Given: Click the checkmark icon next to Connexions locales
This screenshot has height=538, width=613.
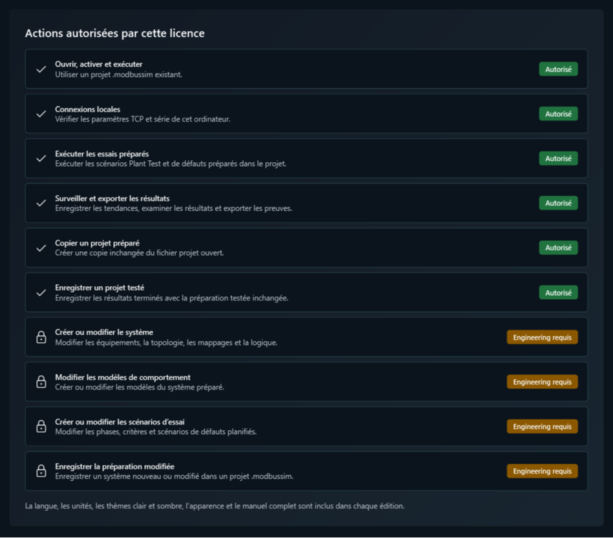Looking at the screenshot, I should 41,114.
